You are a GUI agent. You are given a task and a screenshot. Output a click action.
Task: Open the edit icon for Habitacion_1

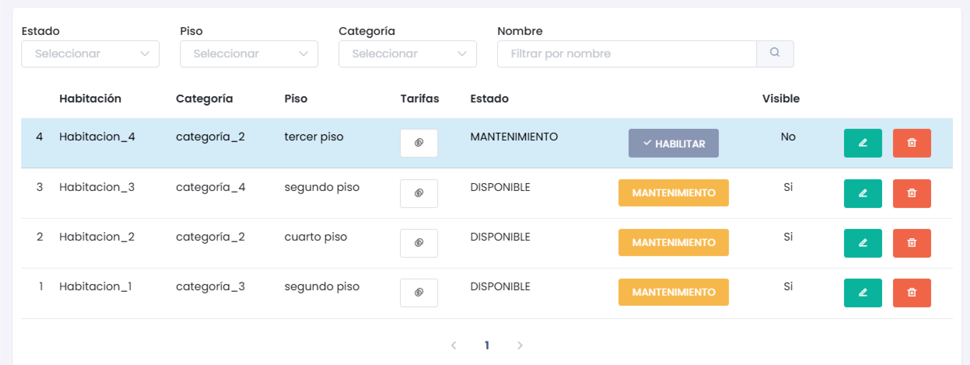point(863,293)
